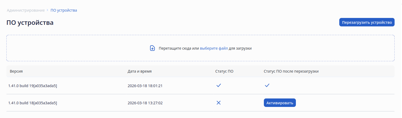Click the 18:01:21 timestamp cell

[145, 86]
